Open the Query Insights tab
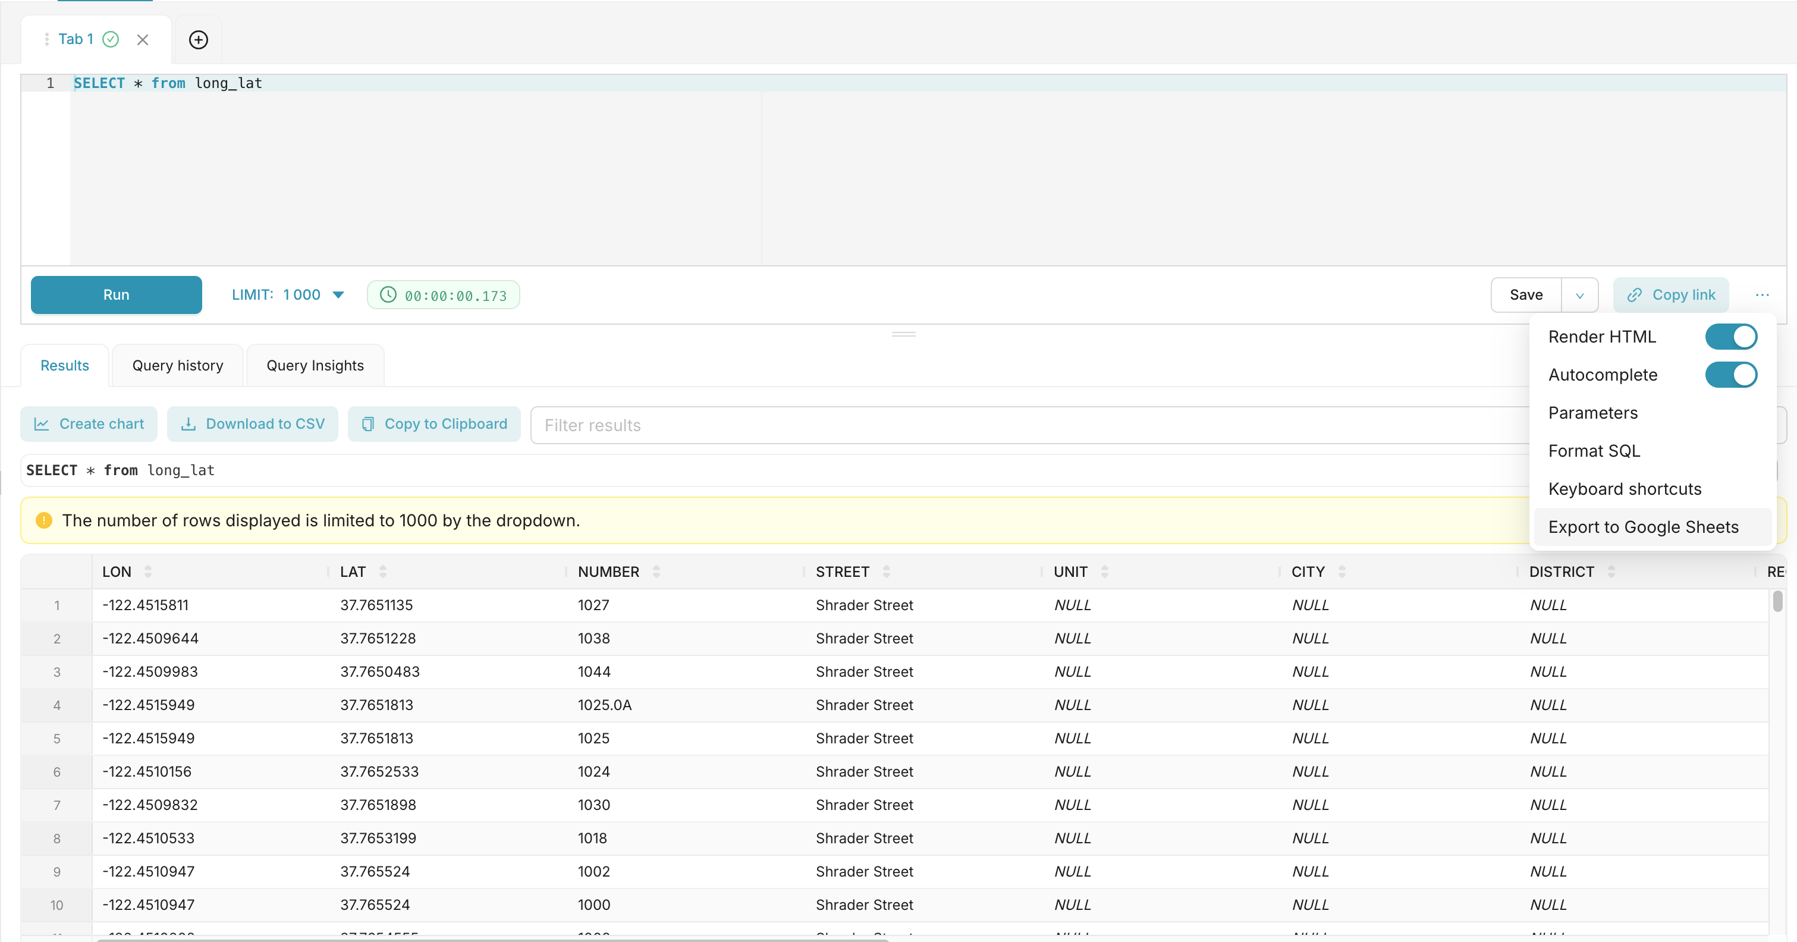1797x942 pixels. coord(315,365)
